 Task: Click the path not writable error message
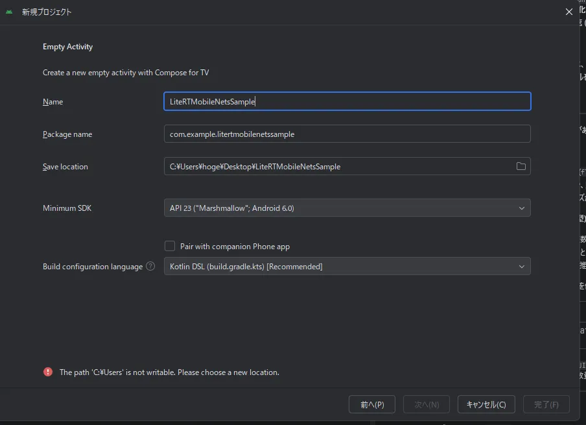tap(169, 372)
